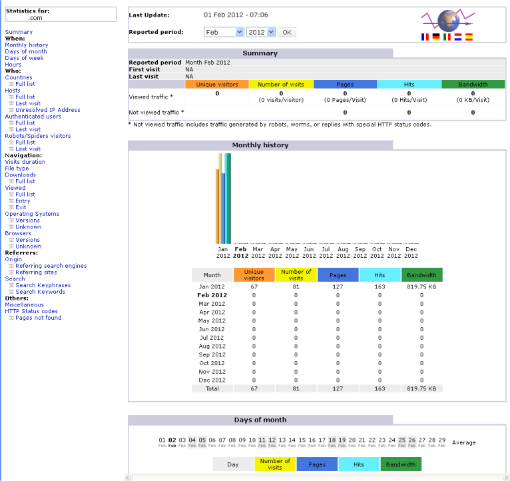The image size is (510, 481).
Task: Switch language via the German flag
Action: [436, 37]
